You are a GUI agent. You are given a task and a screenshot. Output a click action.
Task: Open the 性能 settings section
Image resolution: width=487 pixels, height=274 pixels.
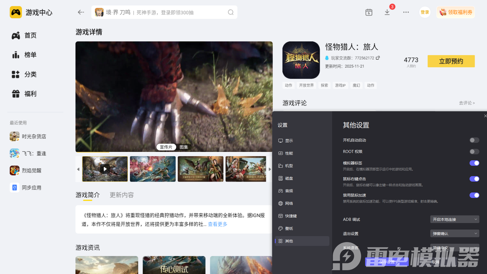[289, 153]
